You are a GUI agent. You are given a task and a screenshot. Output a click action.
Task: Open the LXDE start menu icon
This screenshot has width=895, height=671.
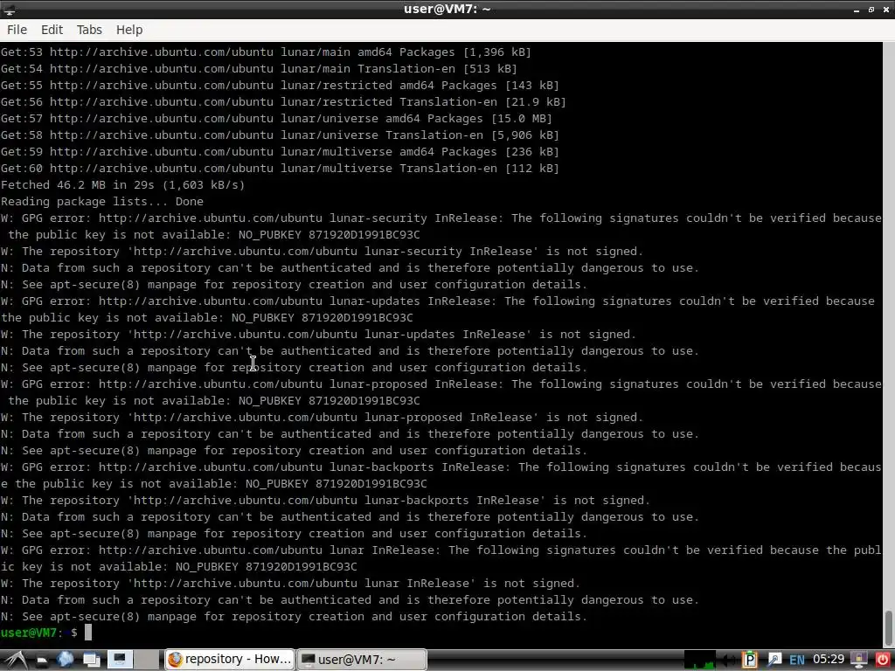click(16, 660)
